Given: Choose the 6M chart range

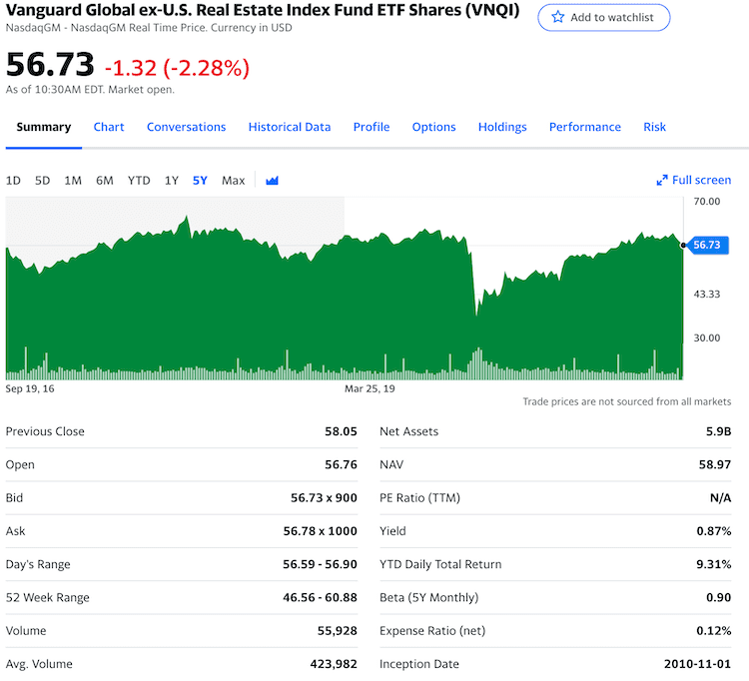Looking at the screenshot, I should [105, 181].
